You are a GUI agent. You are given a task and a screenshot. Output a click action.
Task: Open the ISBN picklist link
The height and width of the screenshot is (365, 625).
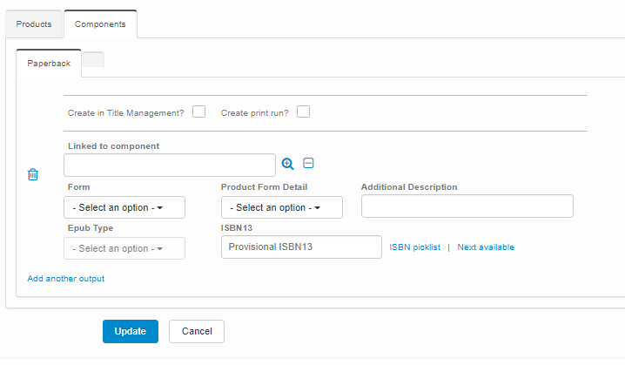click(x=413, y=247)
